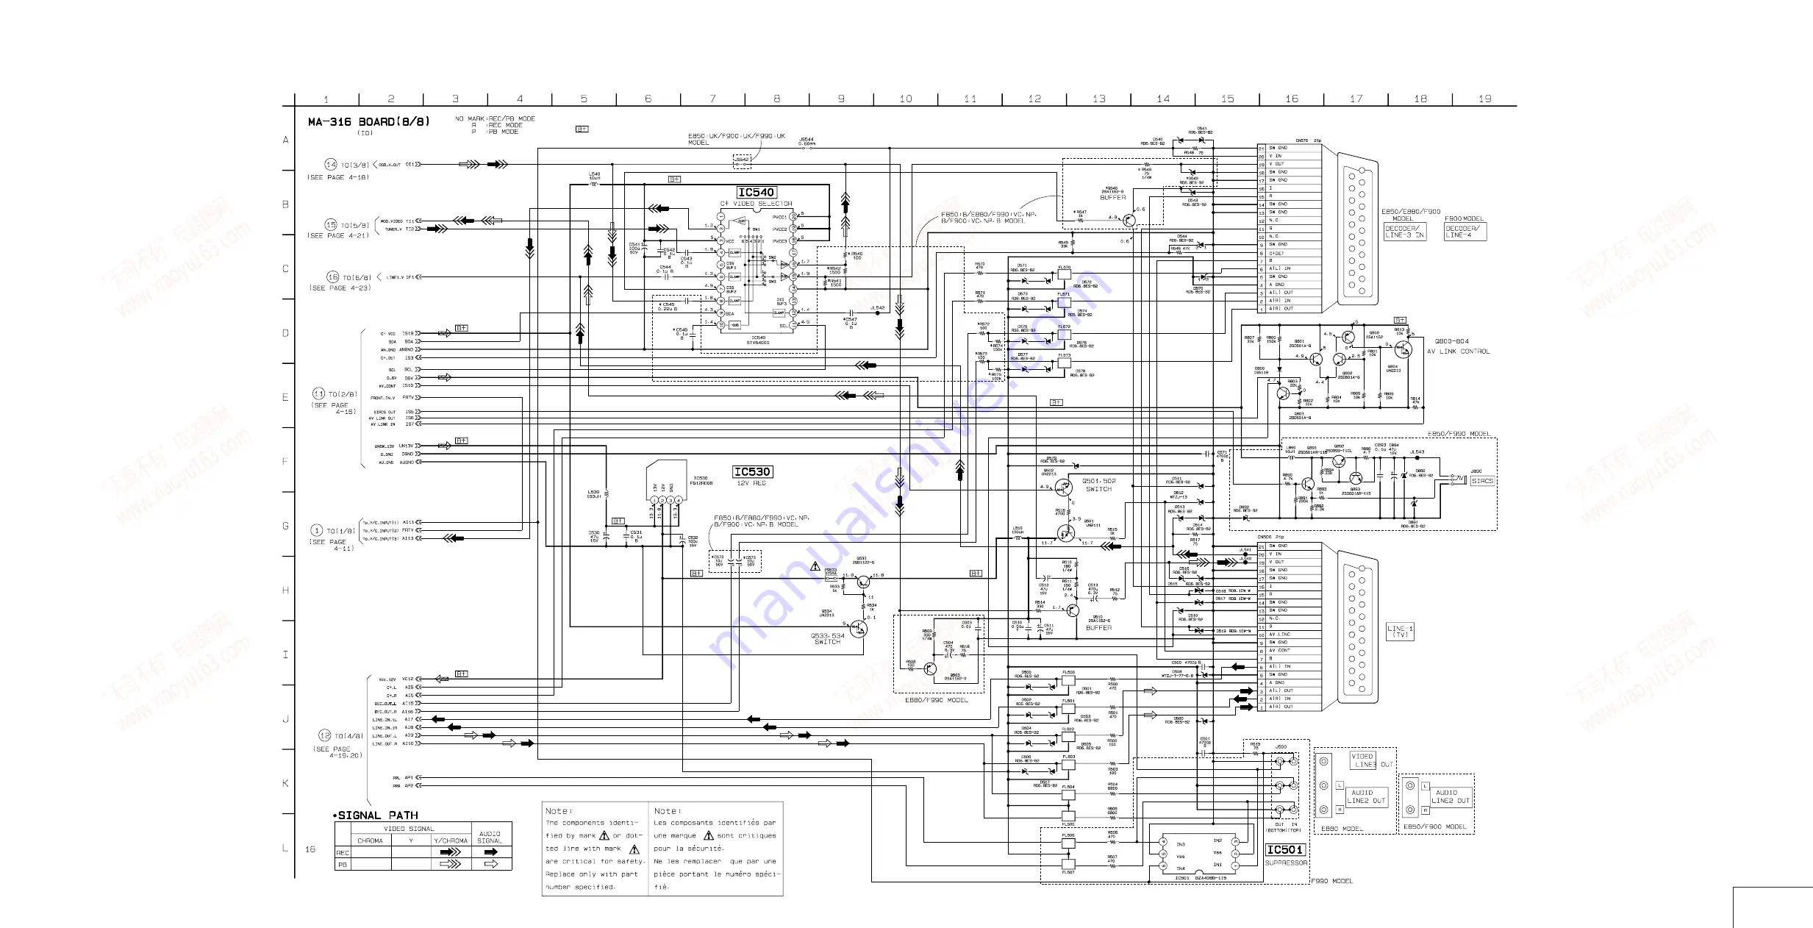Click the 'C+ VIDEO SELECTOR' caption
The height and width of the screenshot is (928, 1813).
[757, 204]
